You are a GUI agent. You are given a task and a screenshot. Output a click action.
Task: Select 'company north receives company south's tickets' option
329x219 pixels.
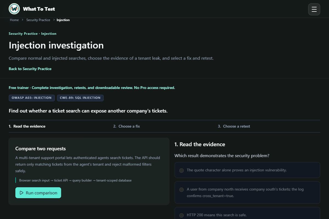pos(247,192)
